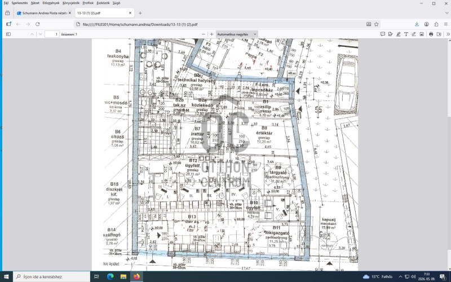The height and width of the screenshot is (282, 451).
Task: Select the text annotation tool
Action: pos(406,34)
